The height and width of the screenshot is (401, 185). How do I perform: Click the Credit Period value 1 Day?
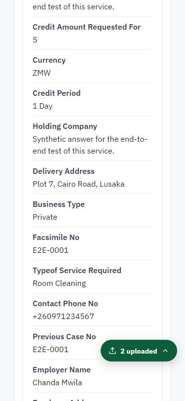[x=42, y=106]
